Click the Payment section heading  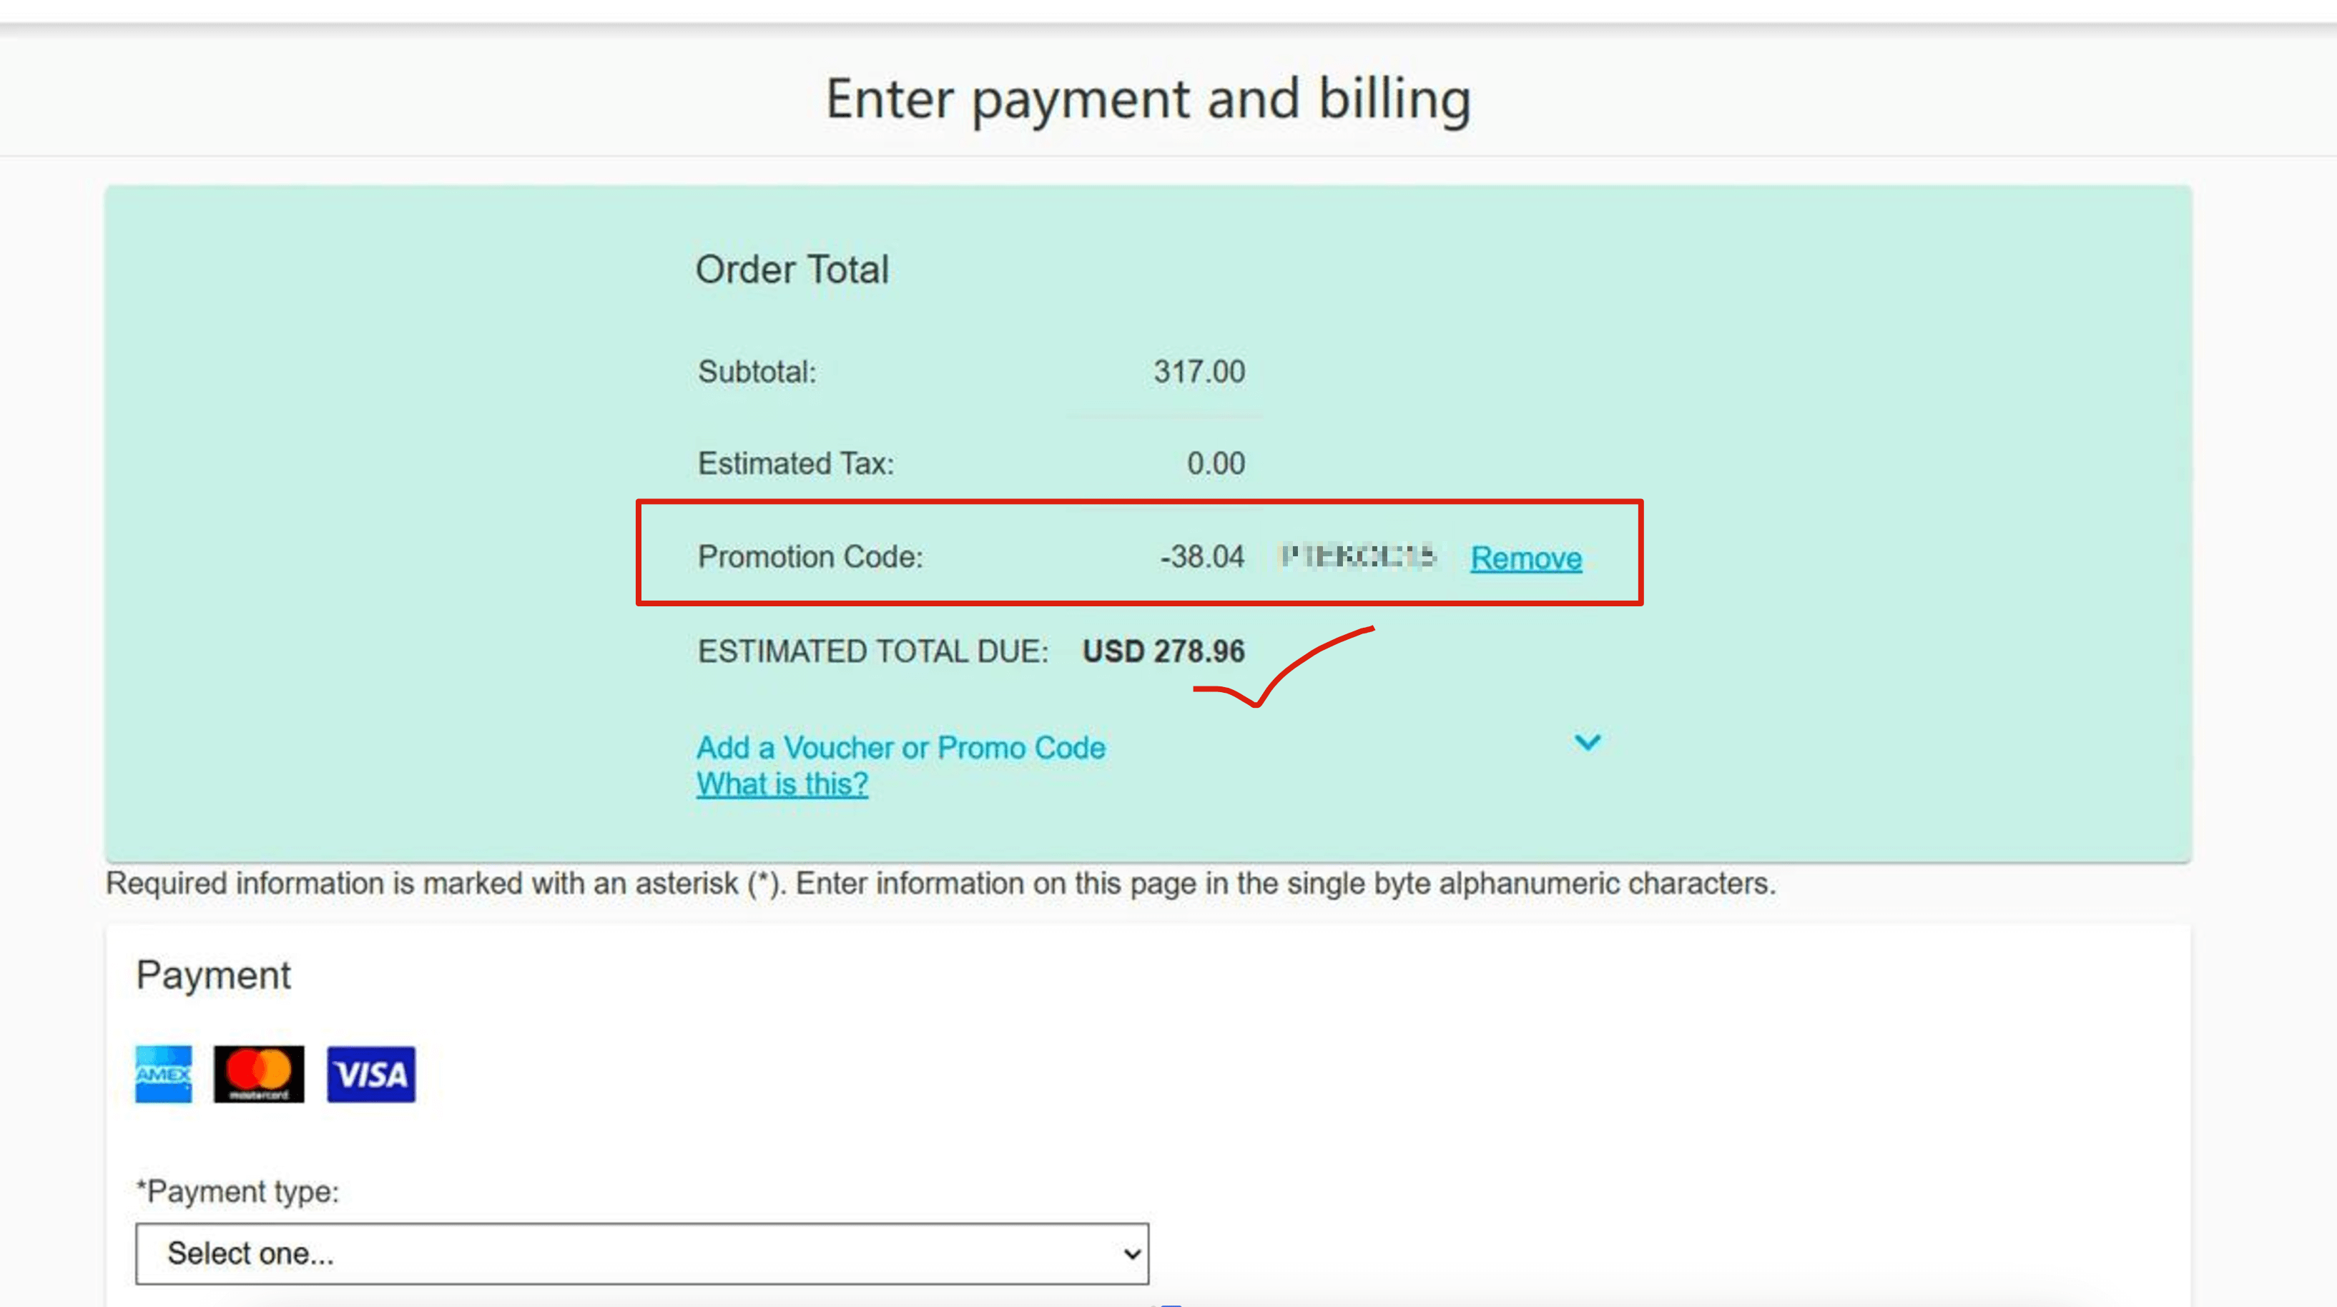pyautogui.click(x=213, y=975)
